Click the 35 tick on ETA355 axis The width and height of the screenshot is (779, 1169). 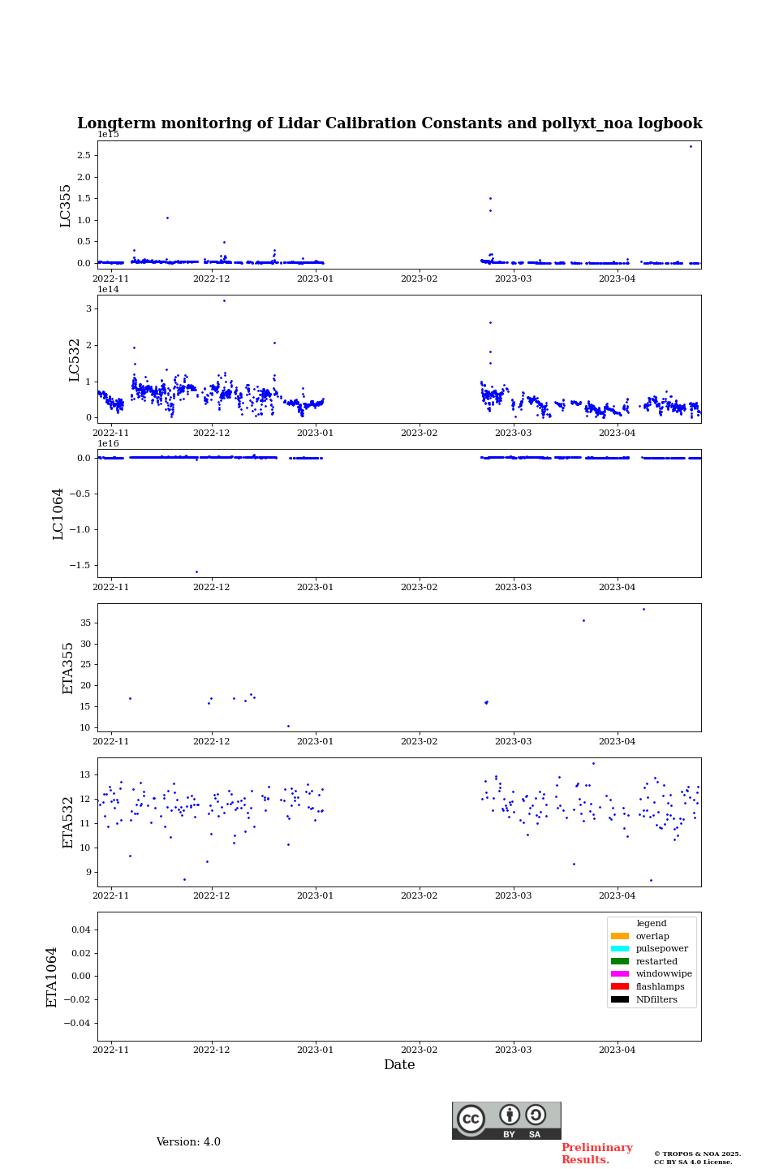86,623
